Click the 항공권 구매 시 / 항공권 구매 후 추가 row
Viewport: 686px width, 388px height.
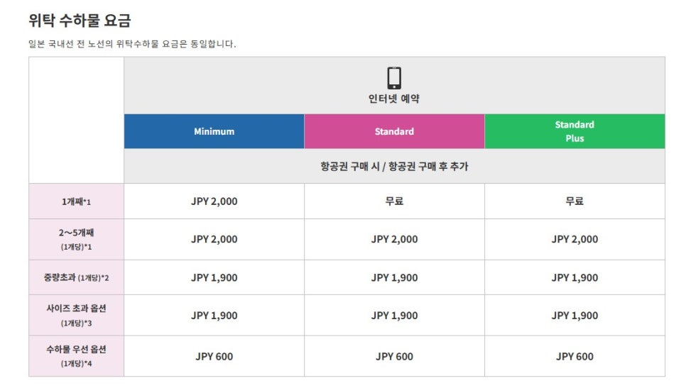[394, 166]
